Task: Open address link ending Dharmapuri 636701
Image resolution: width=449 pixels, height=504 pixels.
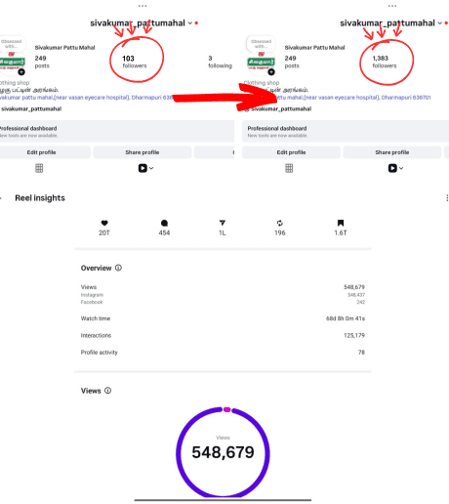Action: pos(353,98)
